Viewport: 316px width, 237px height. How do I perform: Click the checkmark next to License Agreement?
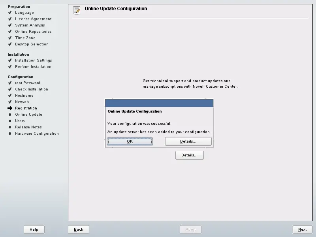(x=10, y=19)
